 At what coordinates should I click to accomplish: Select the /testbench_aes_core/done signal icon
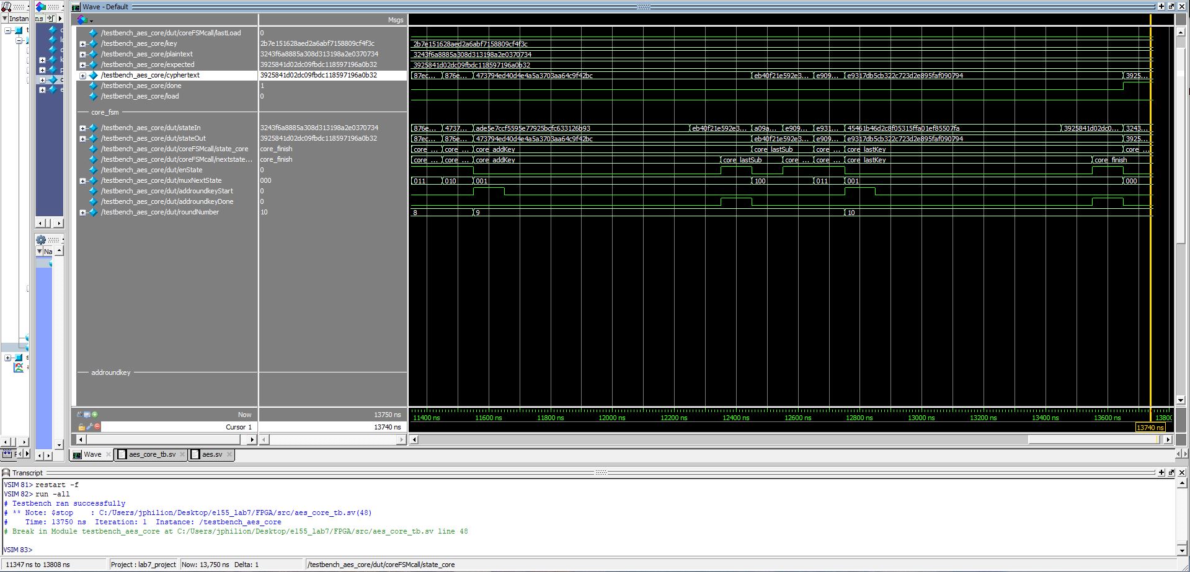tap(94, 86)
